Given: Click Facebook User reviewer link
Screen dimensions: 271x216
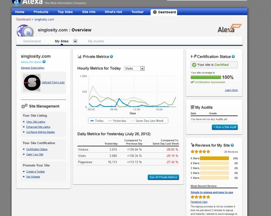Looking at the screenshot, I should [199, 202].
